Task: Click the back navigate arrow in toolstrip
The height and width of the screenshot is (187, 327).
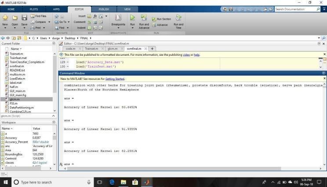Action: [x=57, y=16]
